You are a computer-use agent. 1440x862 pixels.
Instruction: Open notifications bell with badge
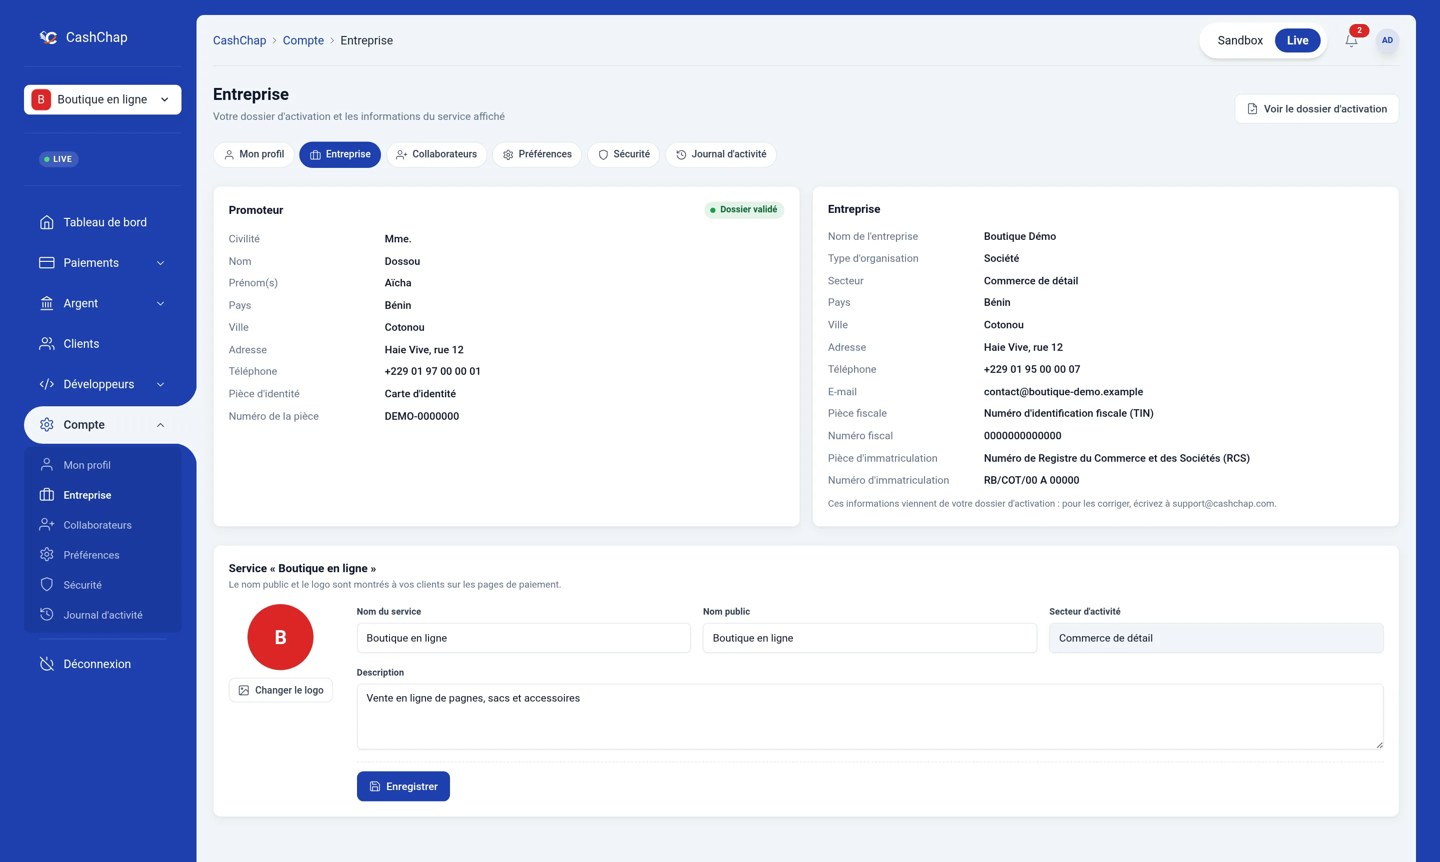click(x=1351, y=40)
